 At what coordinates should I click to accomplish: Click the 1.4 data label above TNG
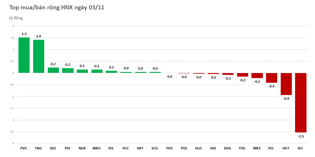tap(39, 36)
